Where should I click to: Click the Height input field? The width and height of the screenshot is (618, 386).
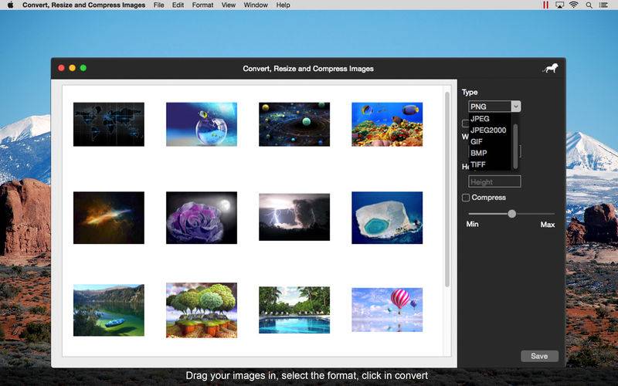point(494,181)
